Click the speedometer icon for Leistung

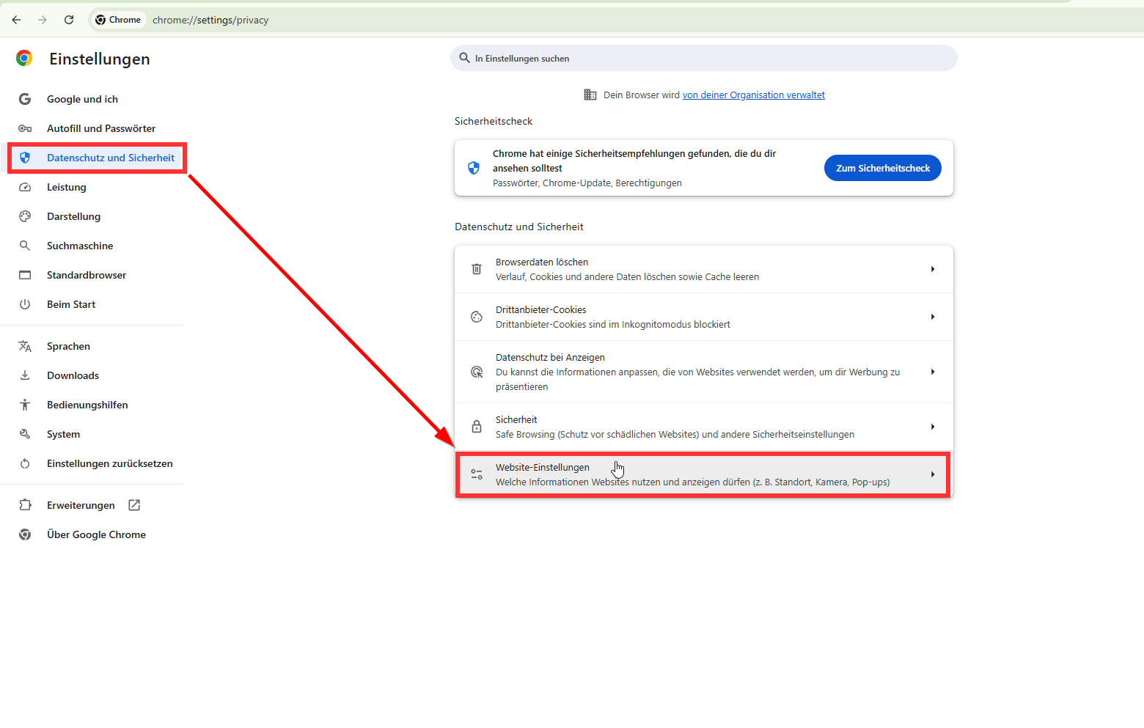25,187
